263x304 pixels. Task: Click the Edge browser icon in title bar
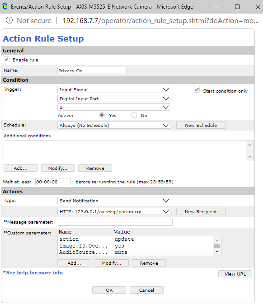(x=5, y=7)
